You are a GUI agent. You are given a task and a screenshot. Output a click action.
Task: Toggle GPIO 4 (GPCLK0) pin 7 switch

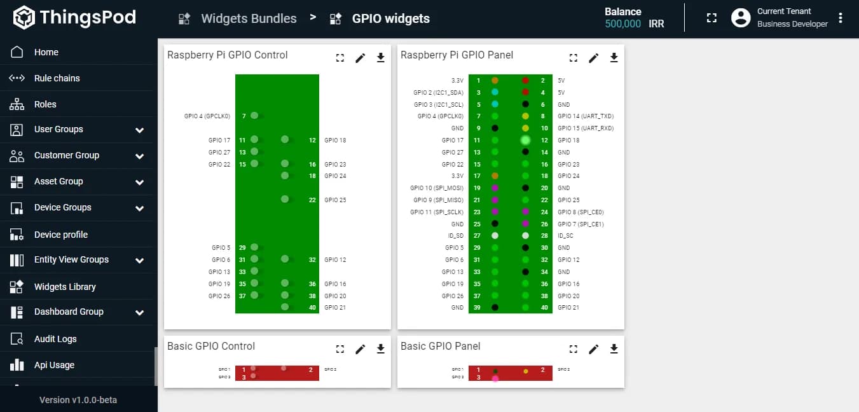256,116
